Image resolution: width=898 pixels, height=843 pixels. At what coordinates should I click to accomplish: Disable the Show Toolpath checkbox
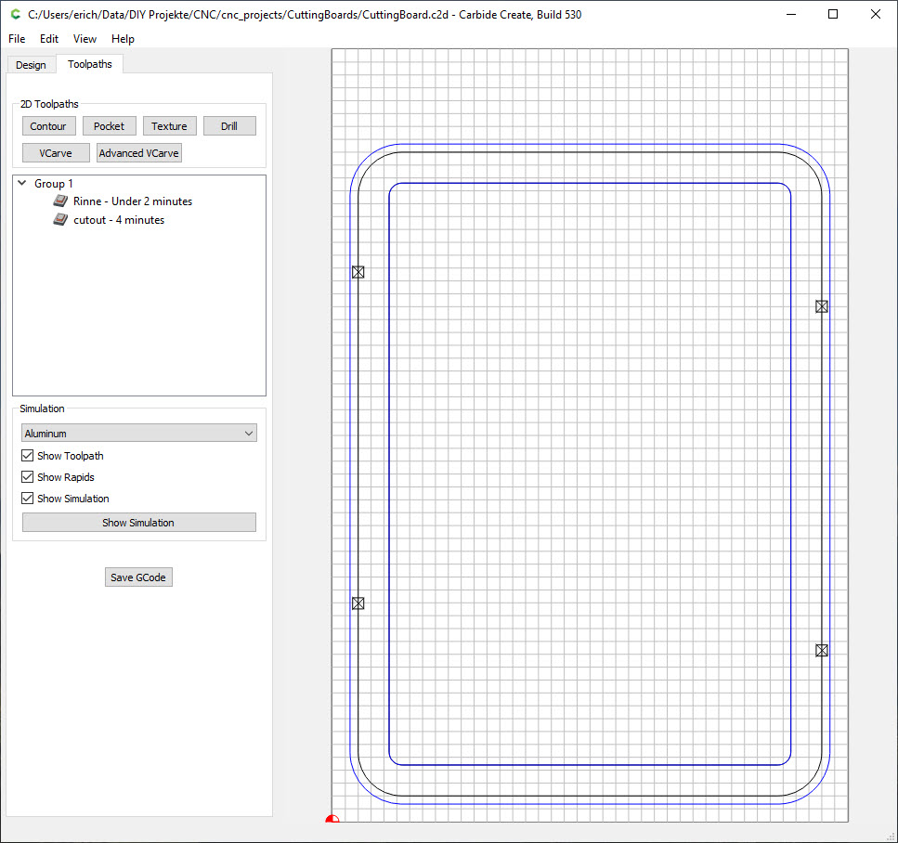pyautogui.click(x=28, y=456)
